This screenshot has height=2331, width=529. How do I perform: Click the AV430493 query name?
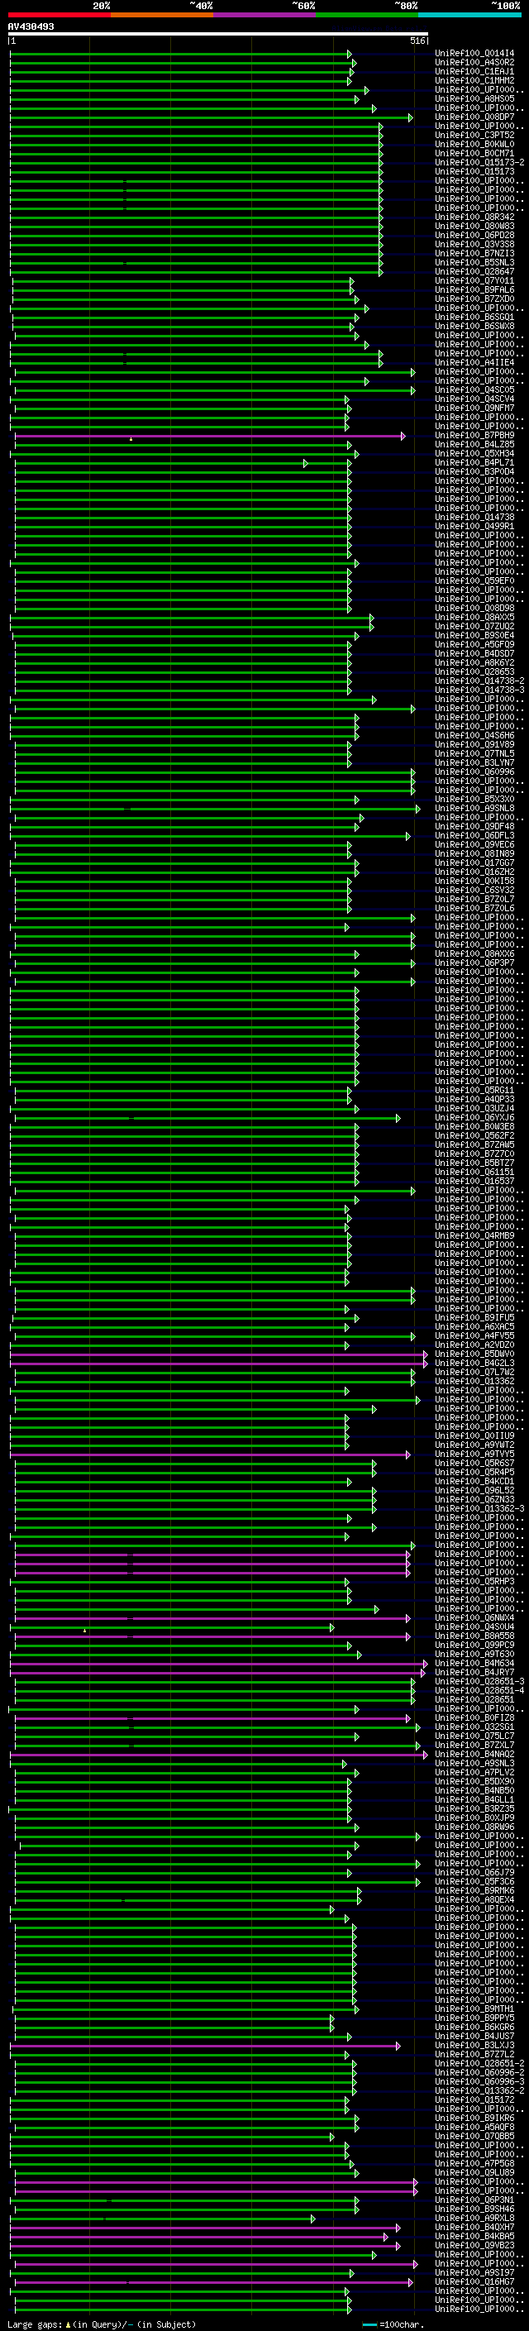[31, 26]
